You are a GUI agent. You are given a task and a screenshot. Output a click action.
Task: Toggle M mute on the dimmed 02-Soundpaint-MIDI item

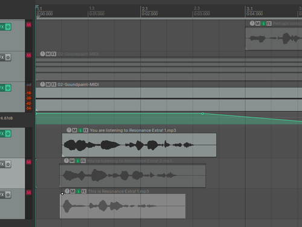click(48, 54)
